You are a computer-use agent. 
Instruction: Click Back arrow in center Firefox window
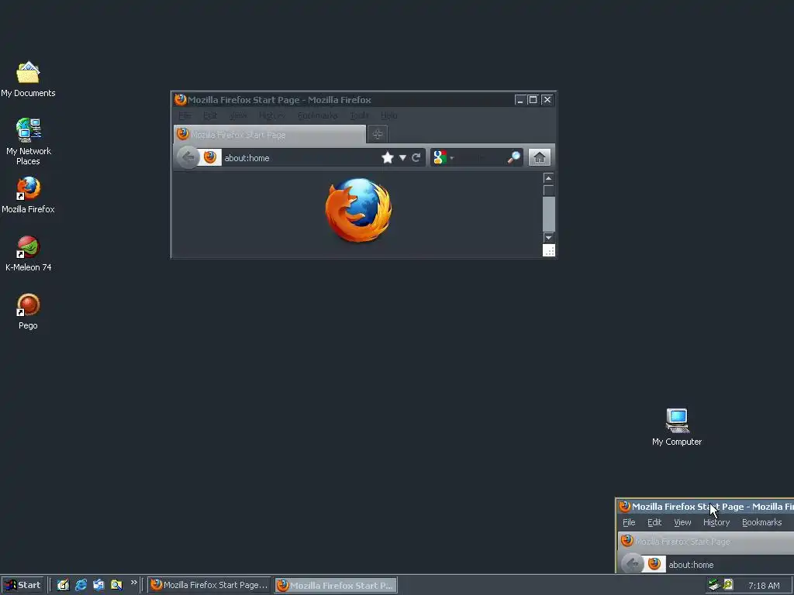188,157
